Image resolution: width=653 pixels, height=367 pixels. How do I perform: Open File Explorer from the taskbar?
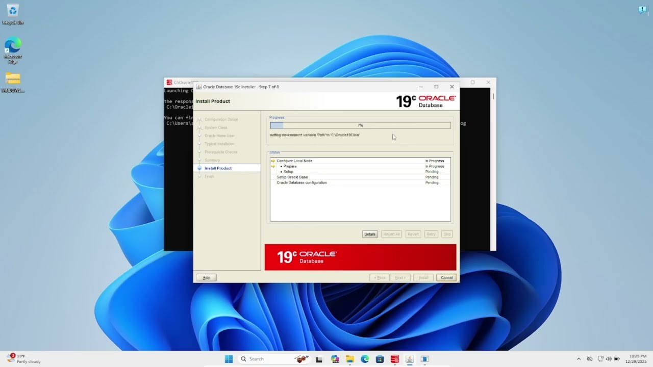(x=350, y=359)
